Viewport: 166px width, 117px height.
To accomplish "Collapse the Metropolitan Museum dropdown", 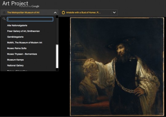I will pos(55,13).
